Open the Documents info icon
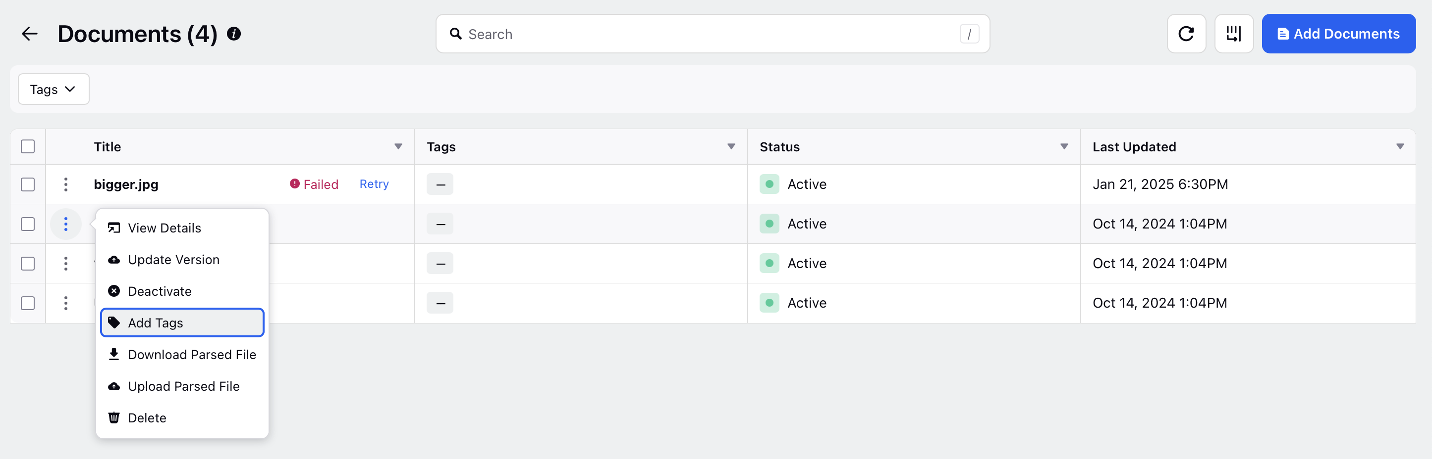The width and height of the screenshot is (1432, 459). click(234, 34)
